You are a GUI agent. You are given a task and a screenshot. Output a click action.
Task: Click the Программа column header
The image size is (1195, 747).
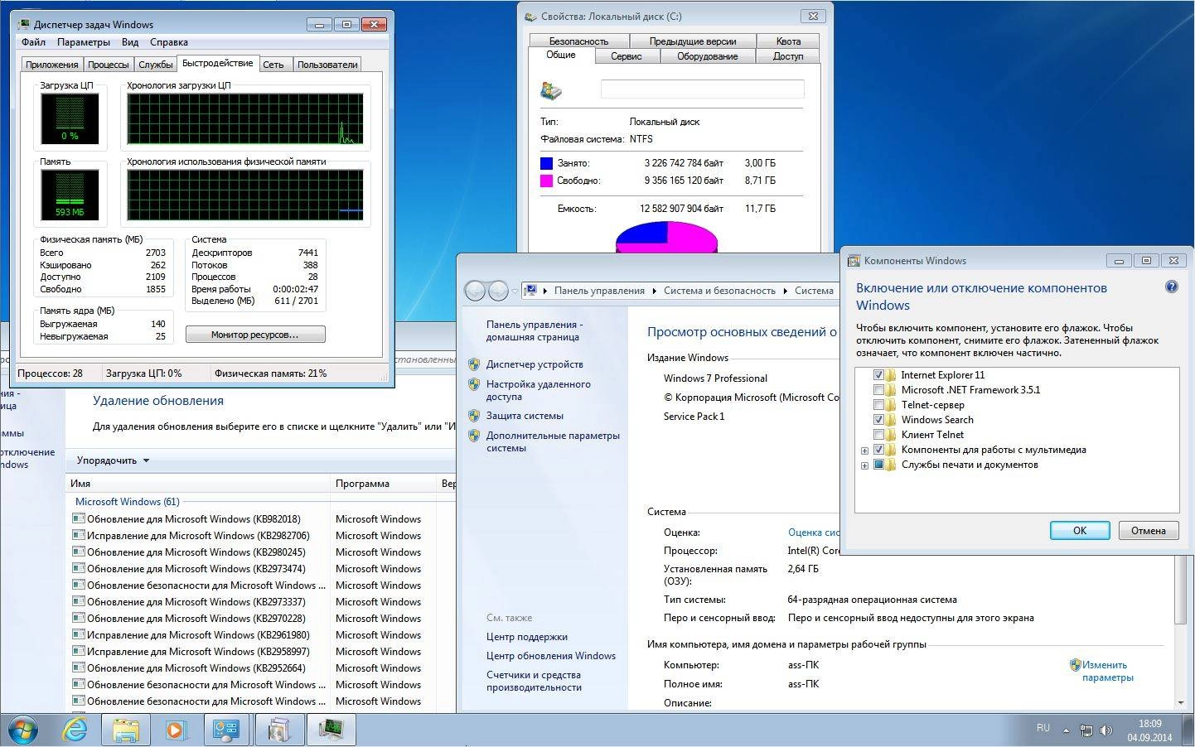384,484
